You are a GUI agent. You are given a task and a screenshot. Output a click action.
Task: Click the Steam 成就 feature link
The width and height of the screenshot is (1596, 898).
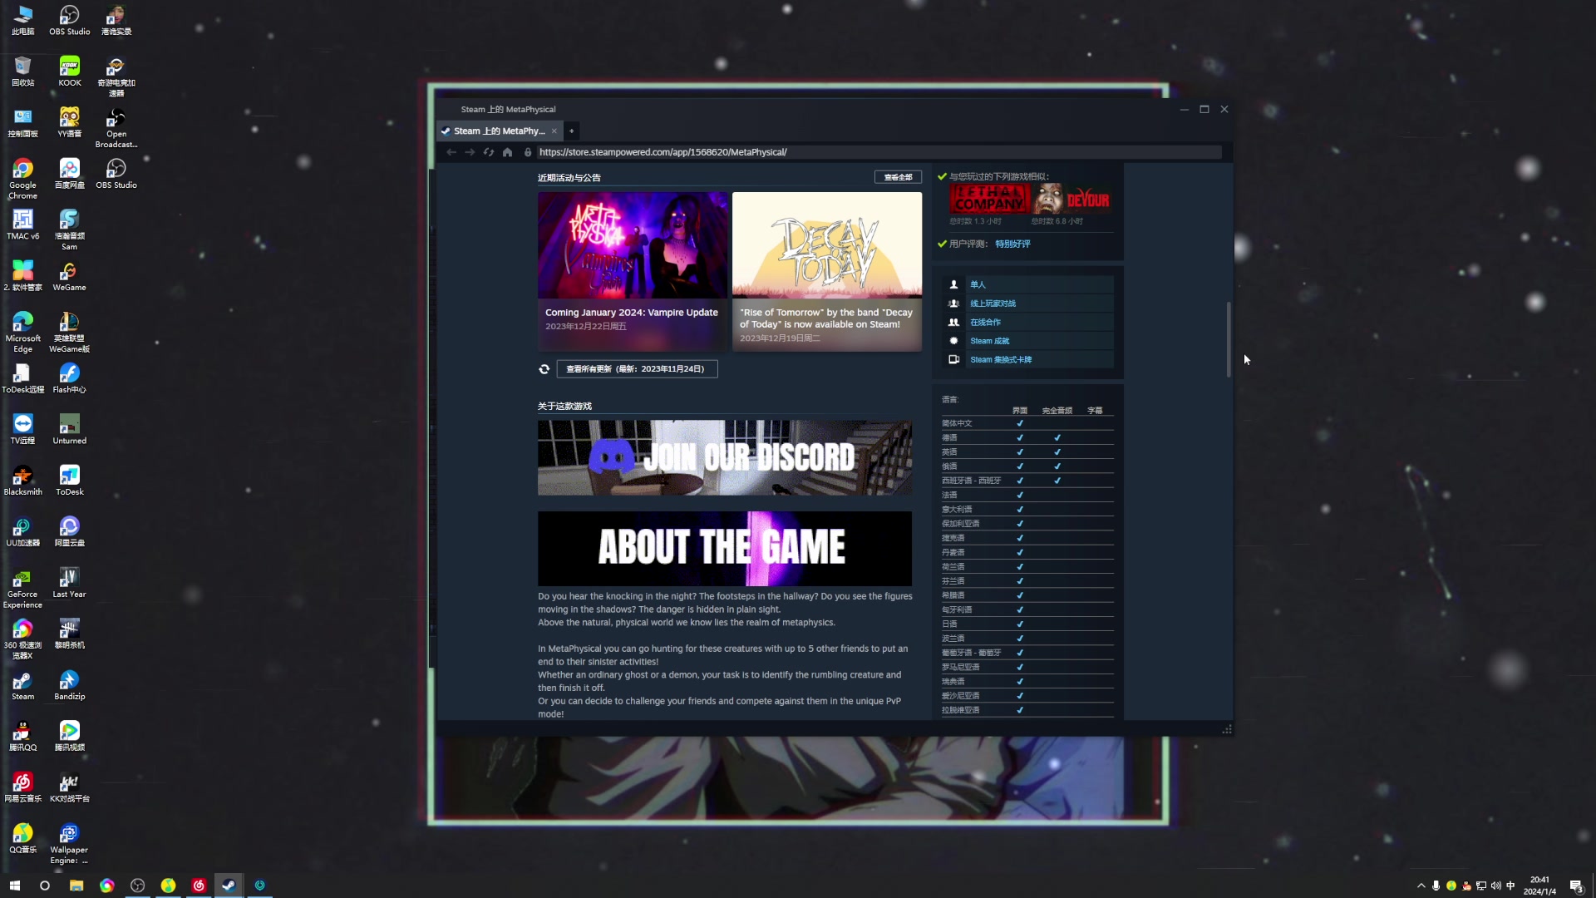point(989,341)
